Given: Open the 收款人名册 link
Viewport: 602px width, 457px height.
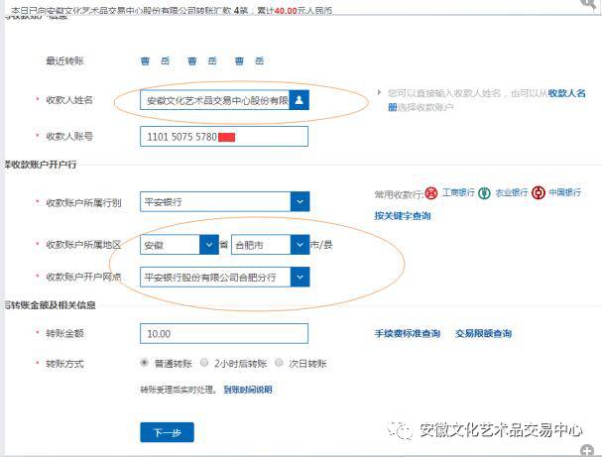Looking at the screenshot, I should point(567,93).
